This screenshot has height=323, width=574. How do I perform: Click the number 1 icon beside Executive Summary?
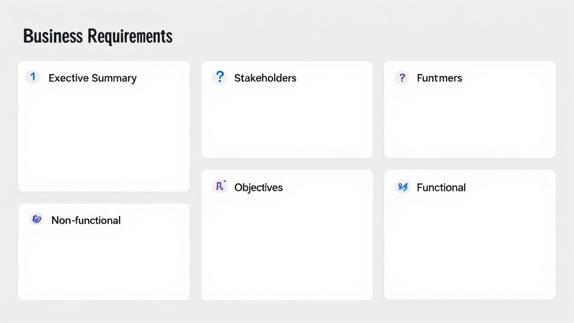tap(33, 77)
